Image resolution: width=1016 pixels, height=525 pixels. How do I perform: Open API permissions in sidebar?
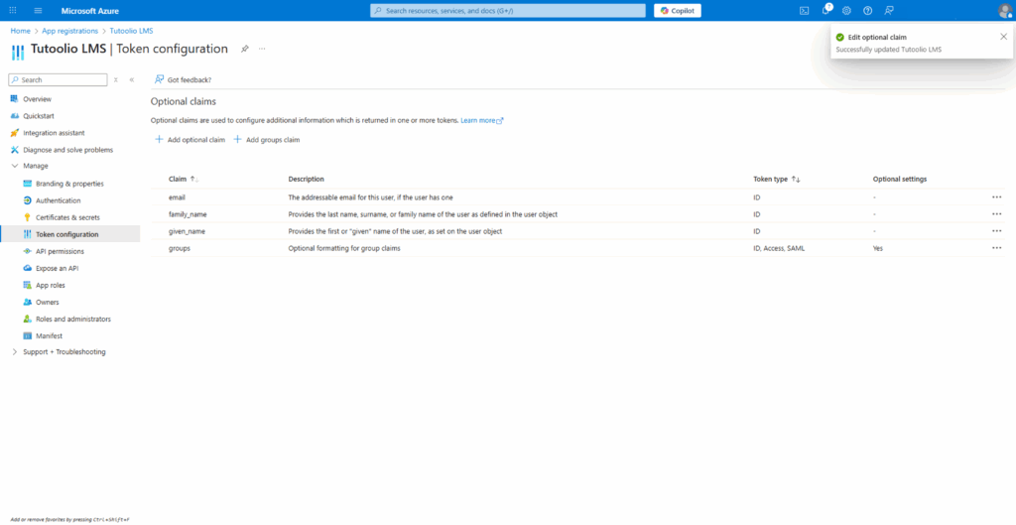tap(60, 251)
